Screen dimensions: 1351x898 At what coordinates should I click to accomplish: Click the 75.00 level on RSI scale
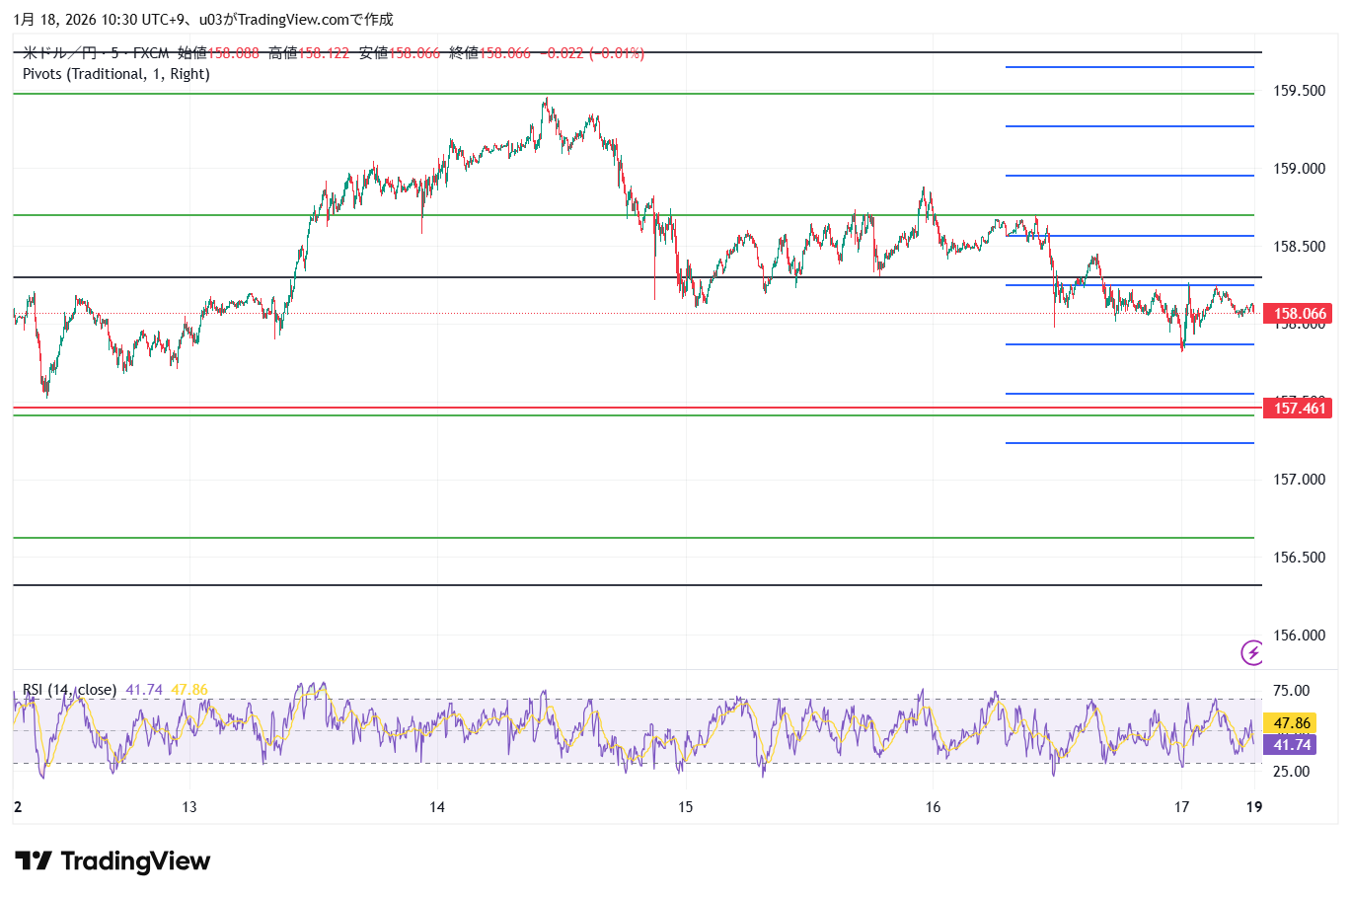pos(1292,691)
